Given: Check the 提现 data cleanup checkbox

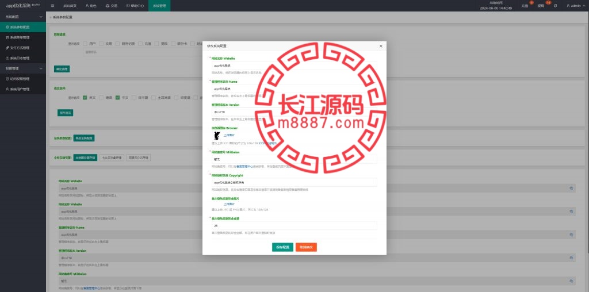Looking at the screenshot, I should 157,44.
